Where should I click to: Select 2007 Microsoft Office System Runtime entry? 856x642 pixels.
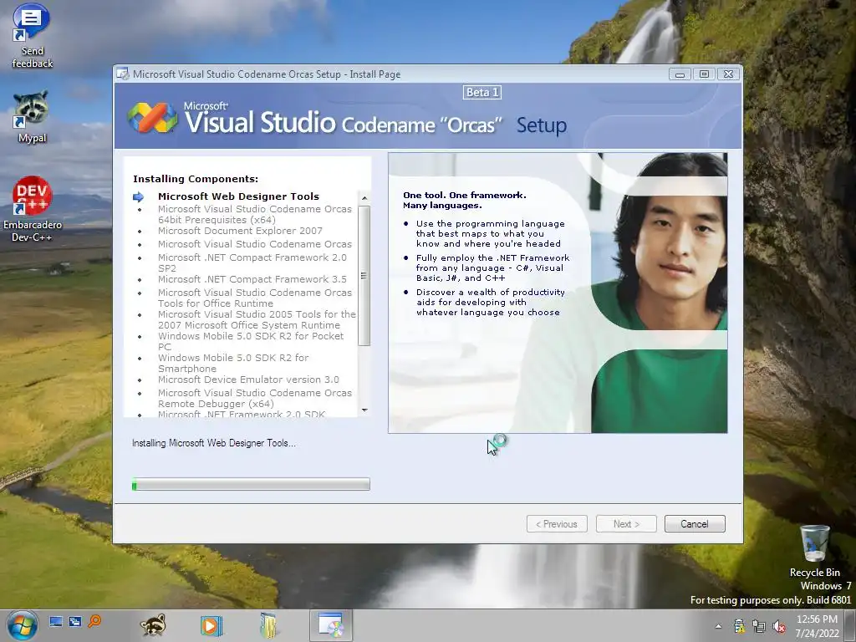pos(257,319)
